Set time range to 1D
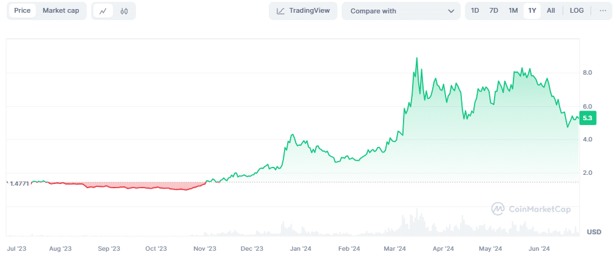The width and height of the screenshot is (613, 258). (475, 11)
